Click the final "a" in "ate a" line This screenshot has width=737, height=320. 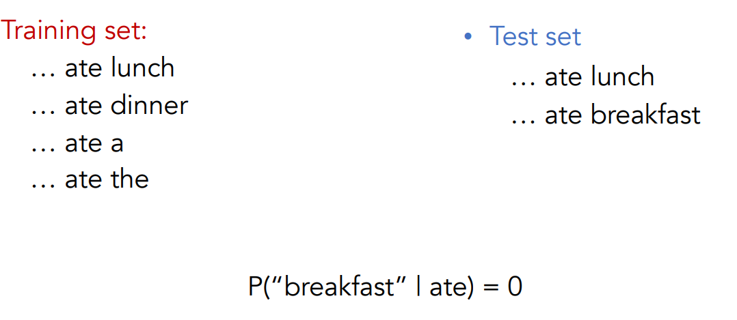[116, 144]
